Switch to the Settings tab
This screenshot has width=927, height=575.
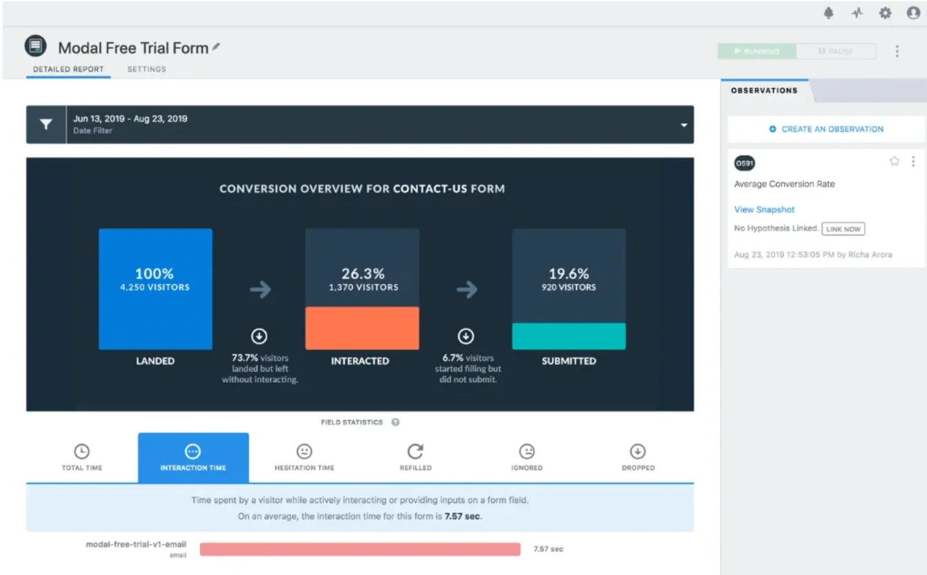(147, 69)
